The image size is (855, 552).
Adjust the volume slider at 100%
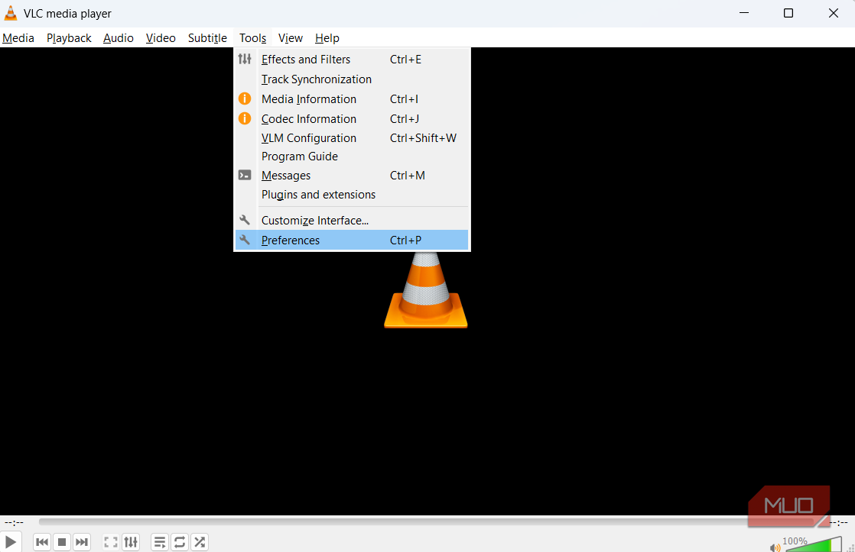pos(813,544)
